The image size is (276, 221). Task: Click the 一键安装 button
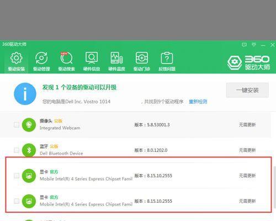tap(247, 90)
